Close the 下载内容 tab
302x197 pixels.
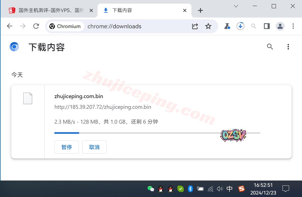tap(185, 10)
